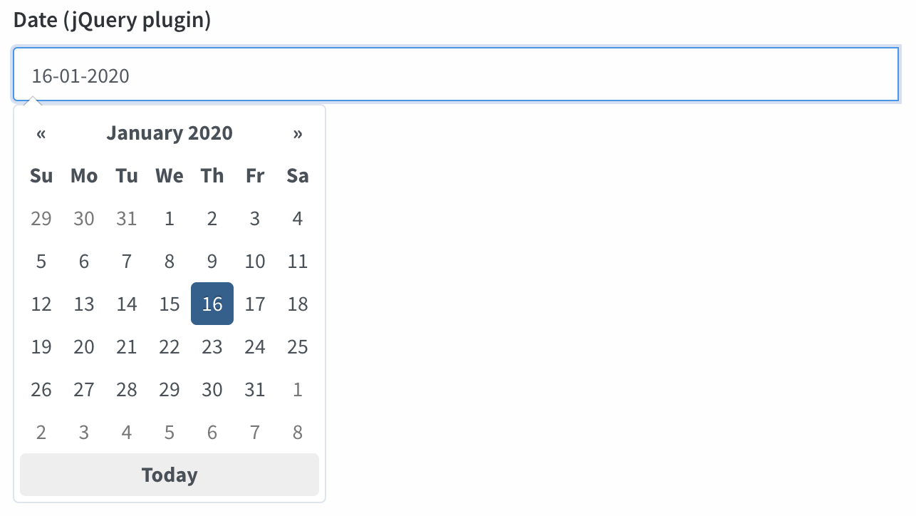Click the Su weekday column header
Screen dimensions: 916x516
click(41, 175)
